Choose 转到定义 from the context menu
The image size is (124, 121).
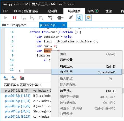[87, 66]
